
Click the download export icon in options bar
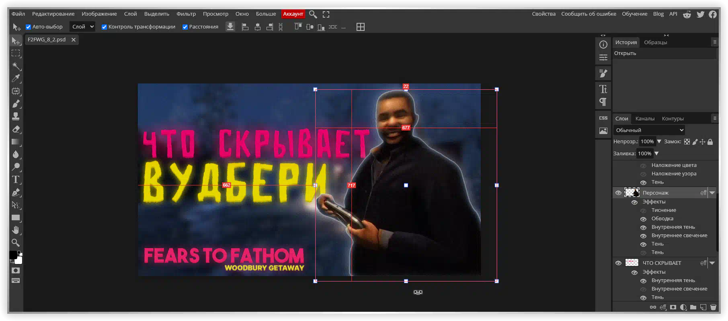pos(230,27)
